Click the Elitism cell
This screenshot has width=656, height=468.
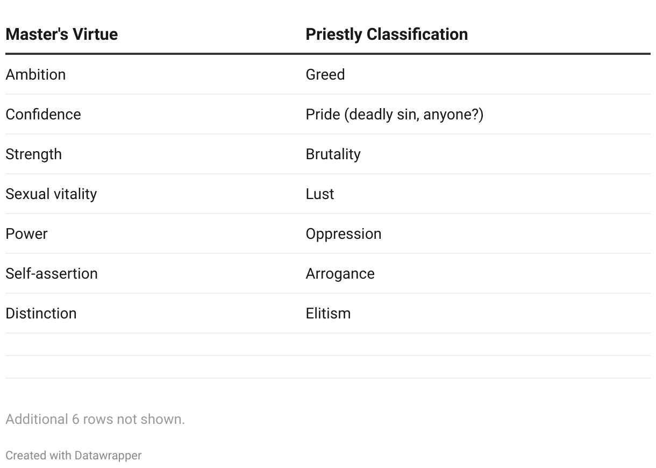[328, 313]
